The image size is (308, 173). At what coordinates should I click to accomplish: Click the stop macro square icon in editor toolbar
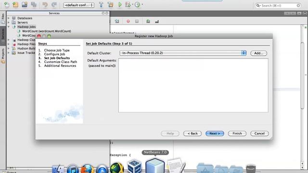pyautogui.click(x=137, y=21)
